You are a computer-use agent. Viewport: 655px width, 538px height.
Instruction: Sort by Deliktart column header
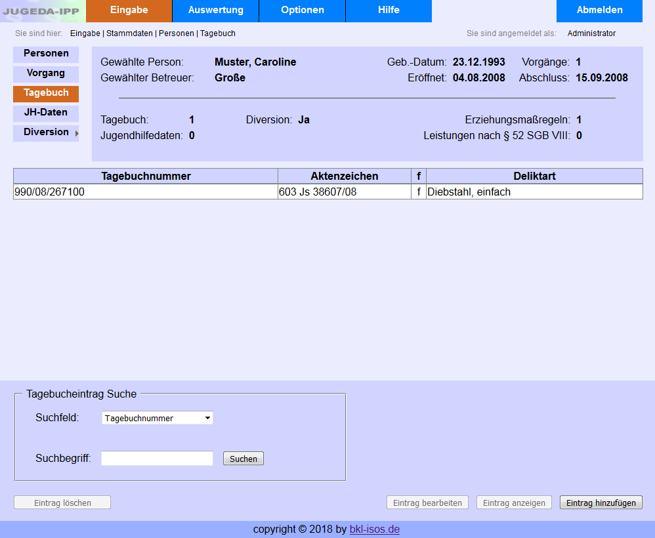pos(534,176)
